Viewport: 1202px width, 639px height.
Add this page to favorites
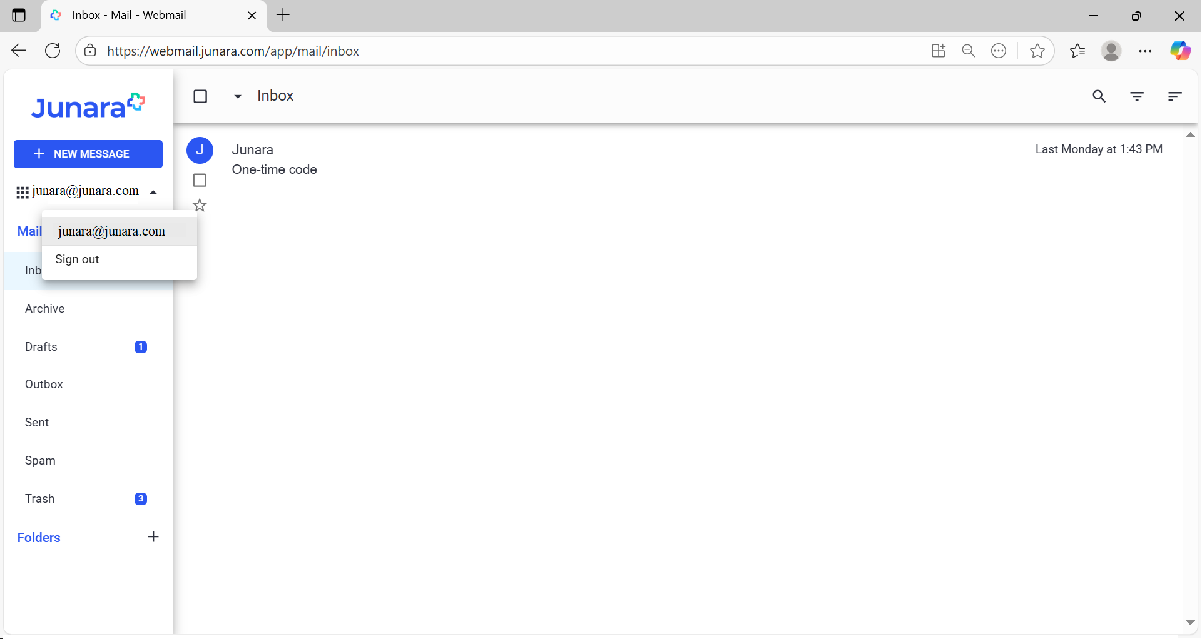click(x=1037, y=51)
